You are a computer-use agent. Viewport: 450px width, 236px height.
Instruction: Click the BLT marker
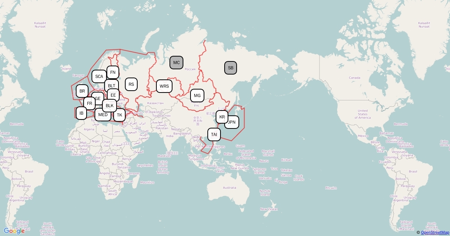(x=111, y=86)
